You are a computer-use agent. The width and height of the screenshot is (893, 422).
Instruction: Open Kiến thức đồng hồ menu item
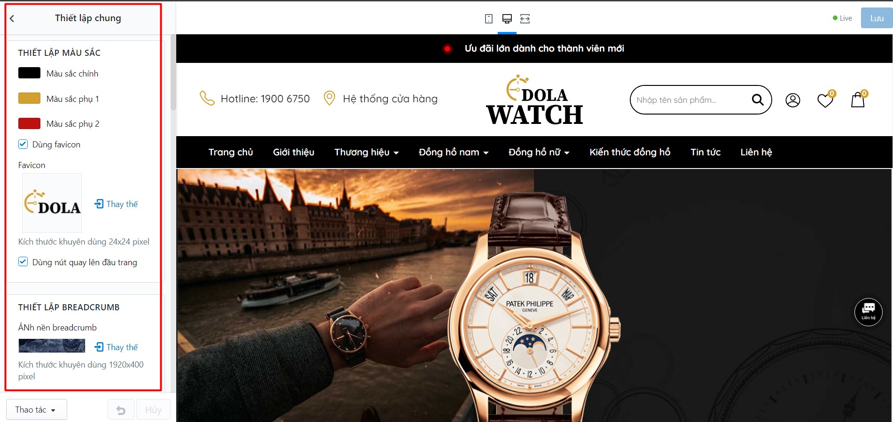point(630,152)
